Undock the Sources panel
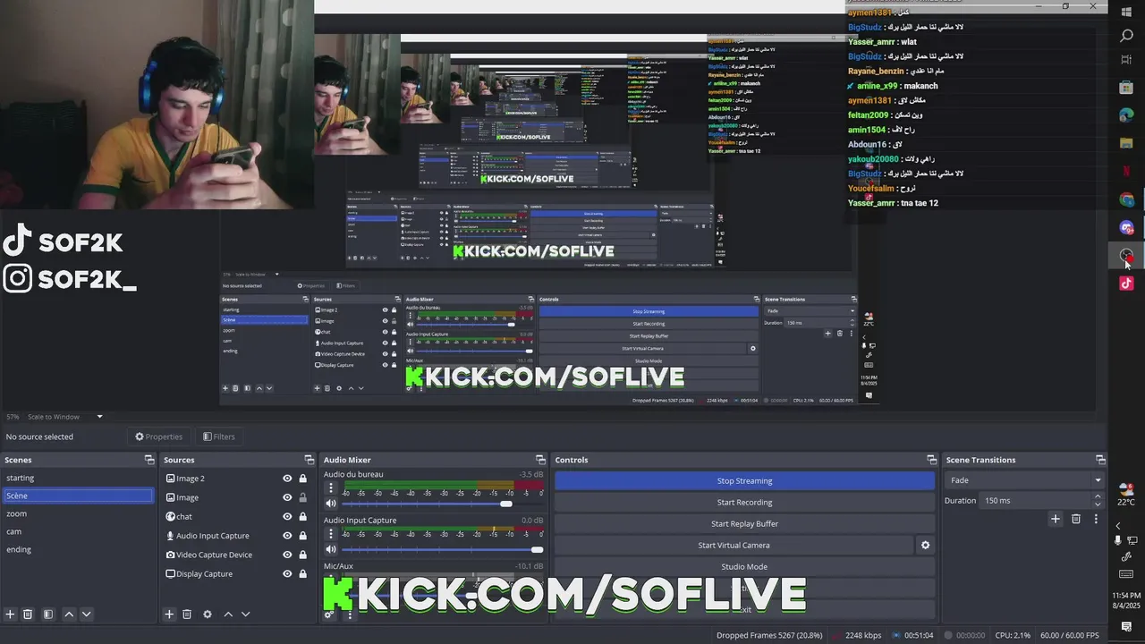The width and height of the screenshot is (1145, 644). click(309, 460)
